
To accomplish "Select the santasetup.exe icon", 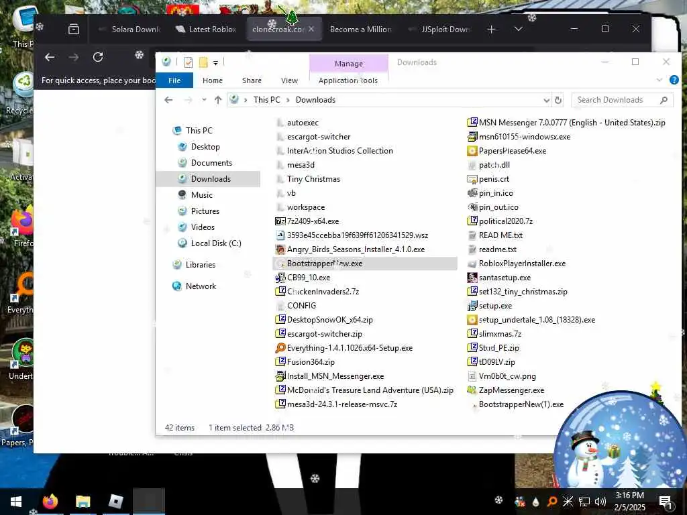I will [472, 277].
